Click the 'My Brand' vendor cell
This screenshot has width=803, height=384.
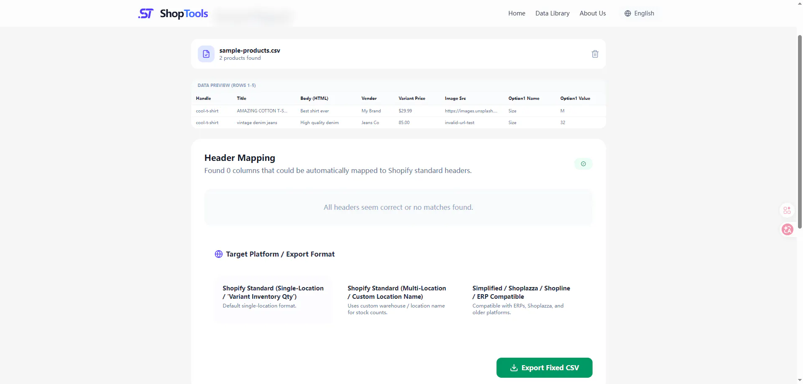click(371, 111)
